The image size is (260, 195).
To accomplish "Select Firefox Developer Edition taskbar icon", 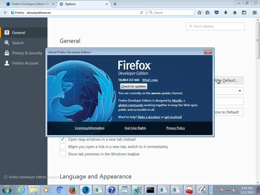I will pos(86,190).
